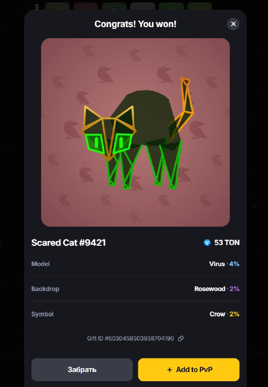This screenshot has height=387, width=268.
Task: Select the Virus model value
Action: (x=217, y=264)
